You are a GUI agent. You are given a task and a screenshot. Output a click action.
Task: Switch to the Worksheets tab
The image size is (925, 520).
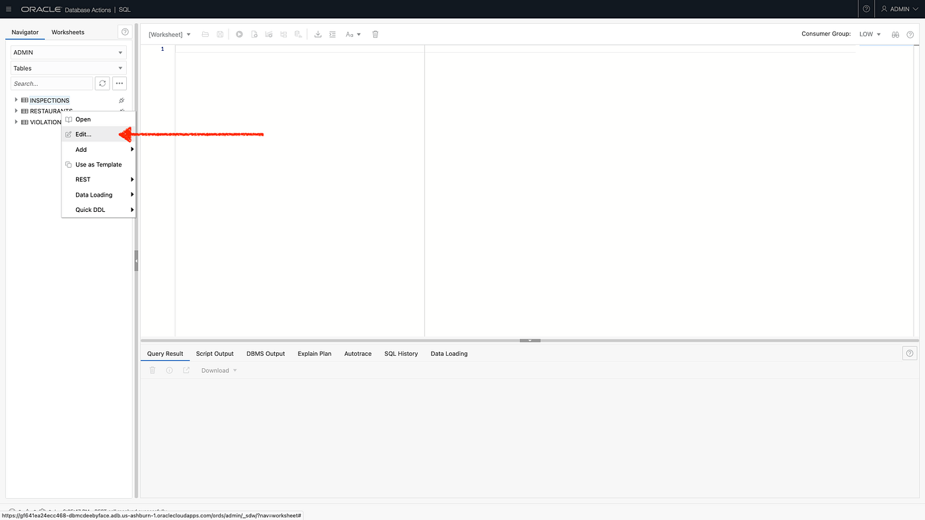(x=68, y=32)
